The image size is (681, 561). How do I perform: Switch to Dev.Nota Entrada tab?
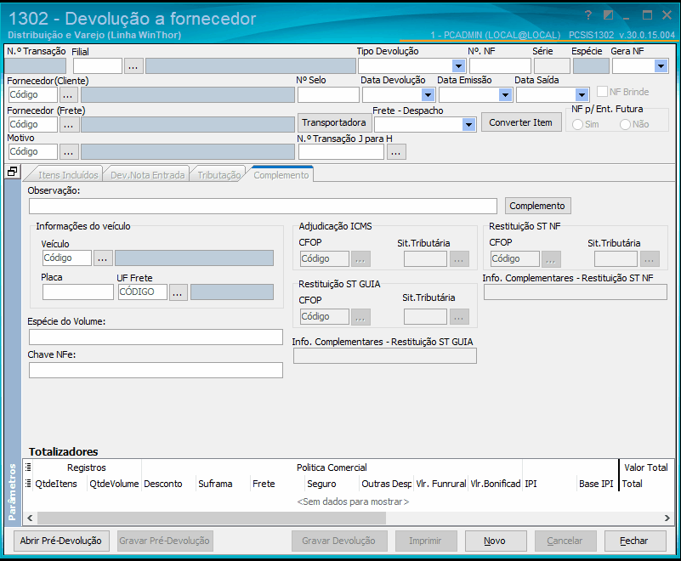point(147,175)
